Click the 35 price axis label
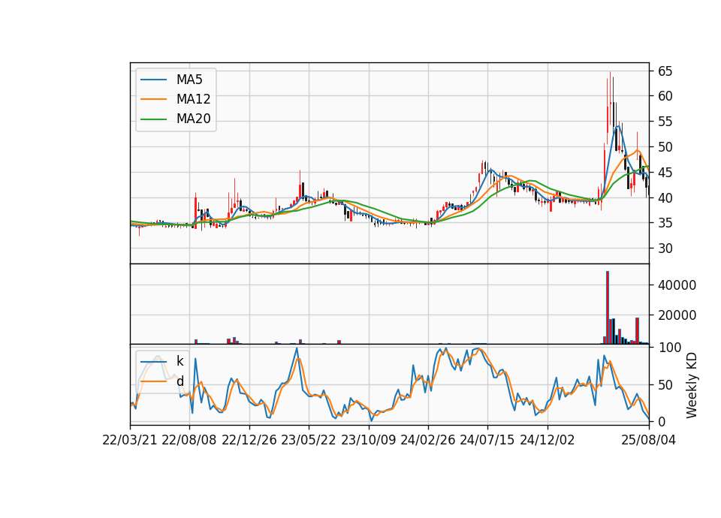 click(665, 224)
